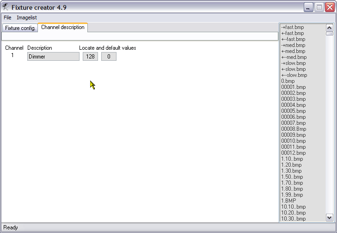337x233 pixels.
Task: Open the Imagelist menu
Action: point(27,17)
